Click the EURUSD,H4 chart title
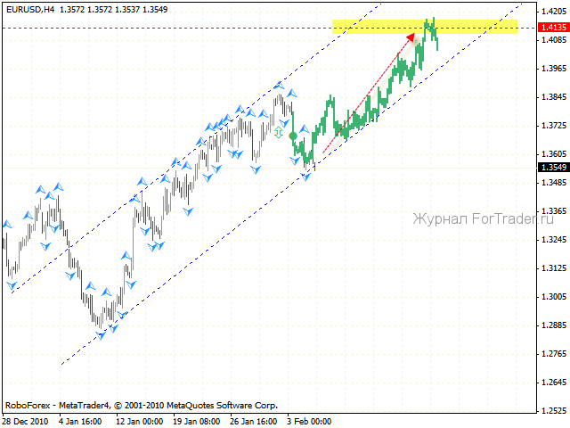570x428 pixels. tap(28, 8)
